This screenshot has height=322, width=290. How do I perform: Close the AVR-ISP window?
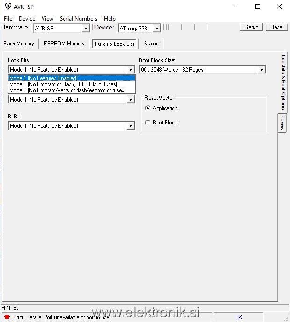click(279, 7)
